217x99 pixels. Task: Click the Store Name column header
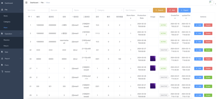[x=131, y=17]
